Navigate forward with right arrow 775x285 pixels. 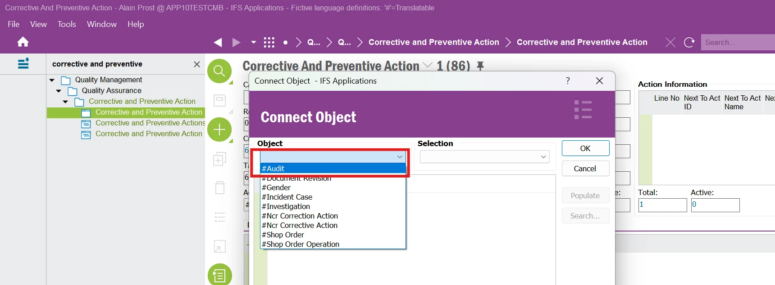point(236,42)
